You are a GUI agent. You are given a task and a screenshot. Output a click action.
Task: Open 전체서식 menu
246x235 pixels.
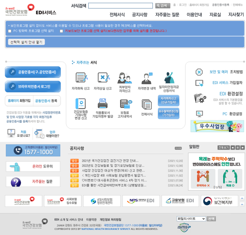117,15
